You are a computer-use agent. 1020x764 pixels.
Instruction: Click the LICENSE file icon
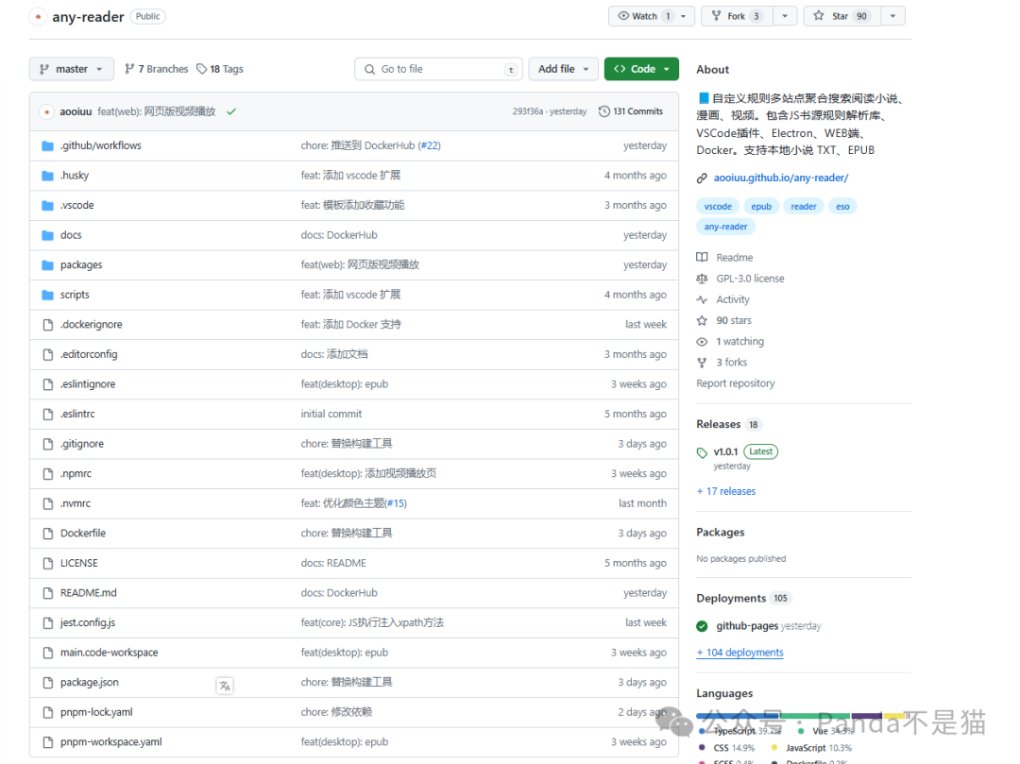(47, 563)
